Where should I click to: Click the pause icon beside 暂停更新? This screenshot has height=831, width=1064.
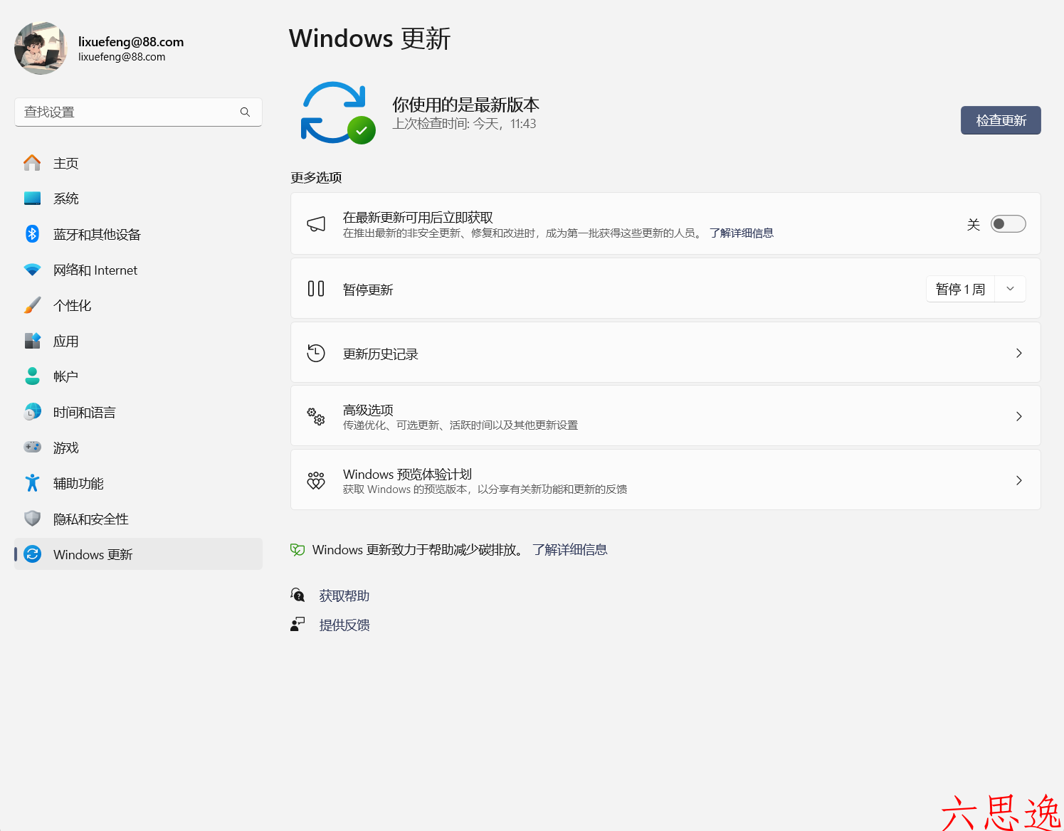click(x=316, y=289)
